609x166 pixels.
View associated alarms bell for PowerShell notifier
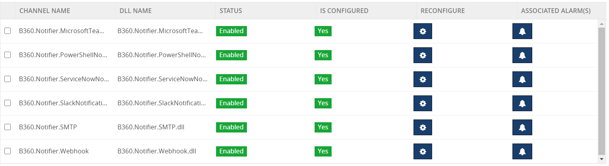coord(522,55)
